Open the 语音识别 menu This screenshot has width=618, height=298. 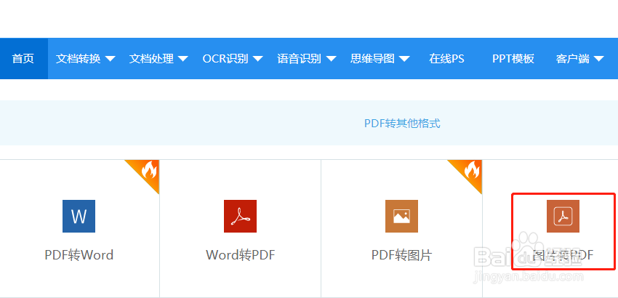click(299, 59)
